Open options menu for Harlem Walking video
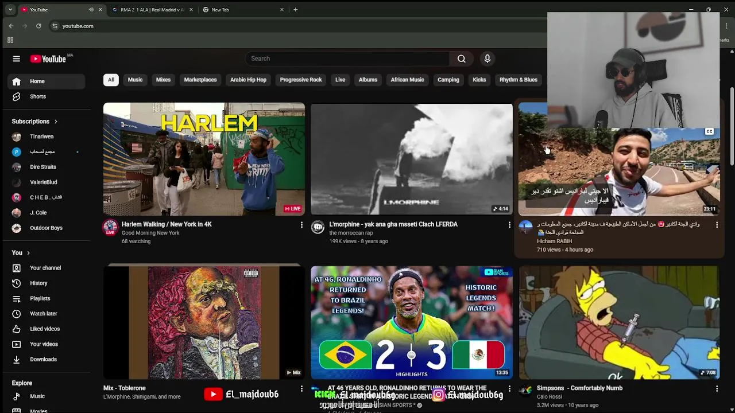 (x=301, y=225)
